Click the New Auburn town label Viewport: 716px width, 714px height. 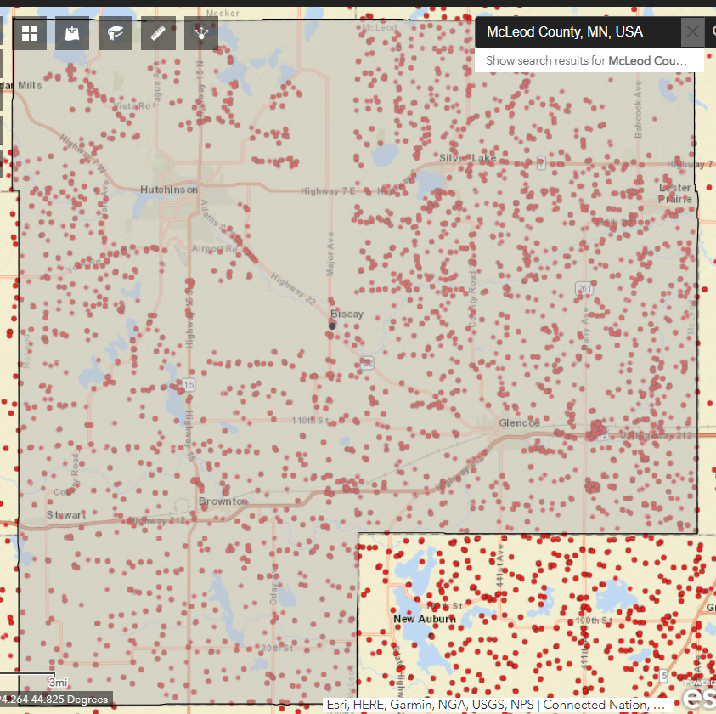pyautogui.click(x=424, y=619)
